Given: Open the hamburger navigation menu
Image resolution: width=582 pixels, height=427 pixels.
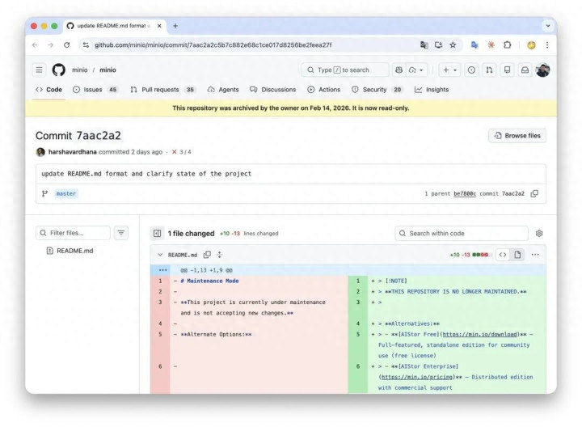Looking at the screenshot, I should 39,70.
